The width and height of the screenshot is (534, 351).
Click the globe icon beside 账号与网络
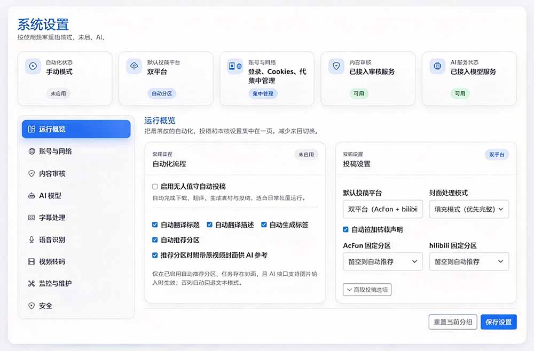(x=32, y=151)
